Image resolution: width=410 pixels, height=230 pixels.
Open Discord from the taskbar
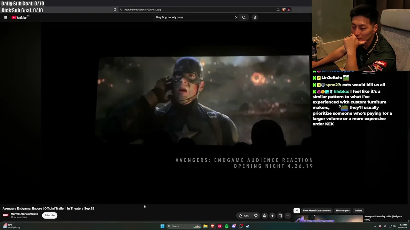[234, 226]
